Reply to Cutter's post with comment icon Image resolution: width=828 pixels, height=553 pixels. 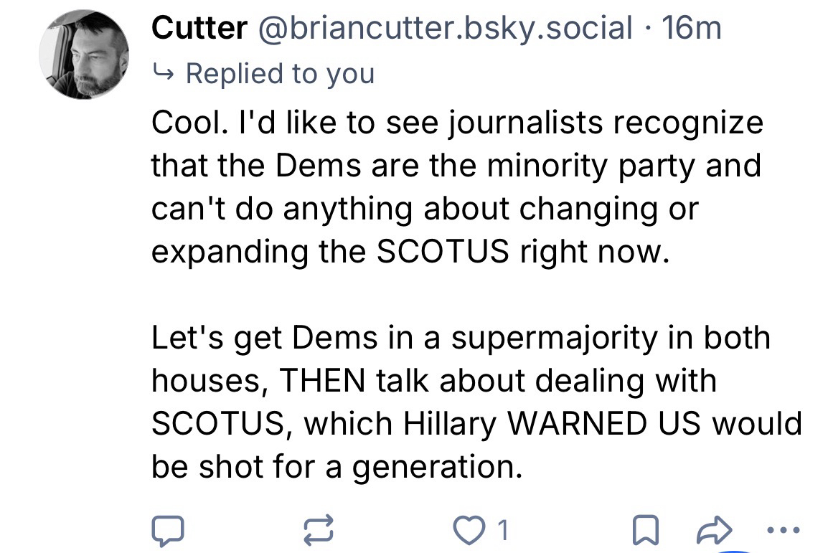coord(168,531)
